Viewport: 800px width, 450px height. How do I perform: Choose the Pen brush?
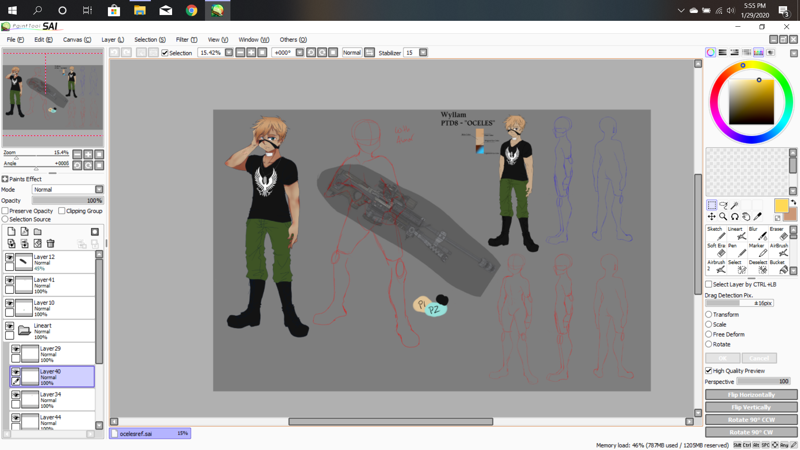tap(737, 250)
